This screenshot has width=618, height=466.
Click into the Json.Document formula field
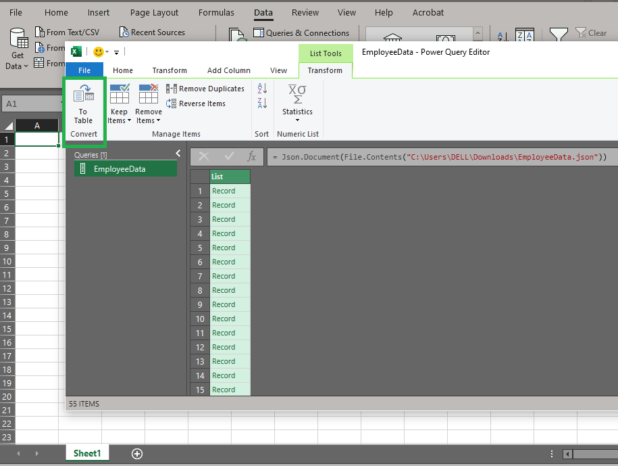tap(442, 157)
